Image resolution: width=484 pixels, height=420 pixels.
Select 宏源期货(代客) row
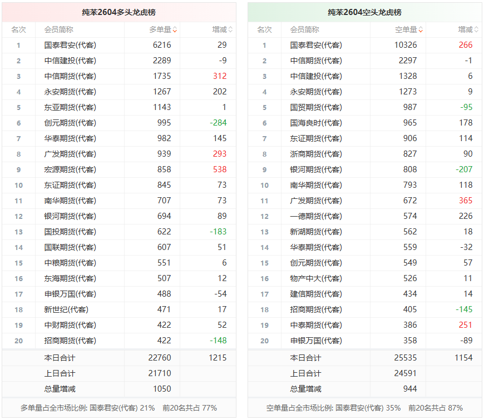(x=119, y=170)
